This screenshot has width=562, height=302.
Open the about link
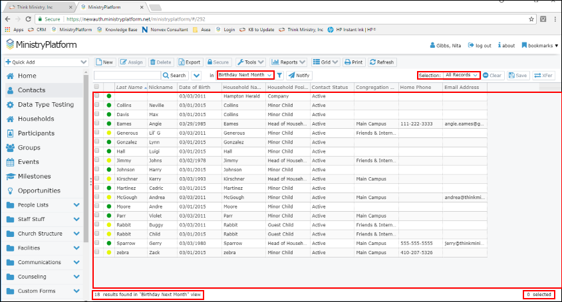(x=506, y=45)
